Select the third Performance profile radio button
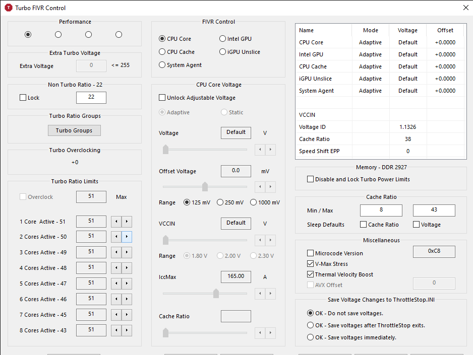This screenshot has height=355, width=473. pyautogui.click(x=88, y=35)
